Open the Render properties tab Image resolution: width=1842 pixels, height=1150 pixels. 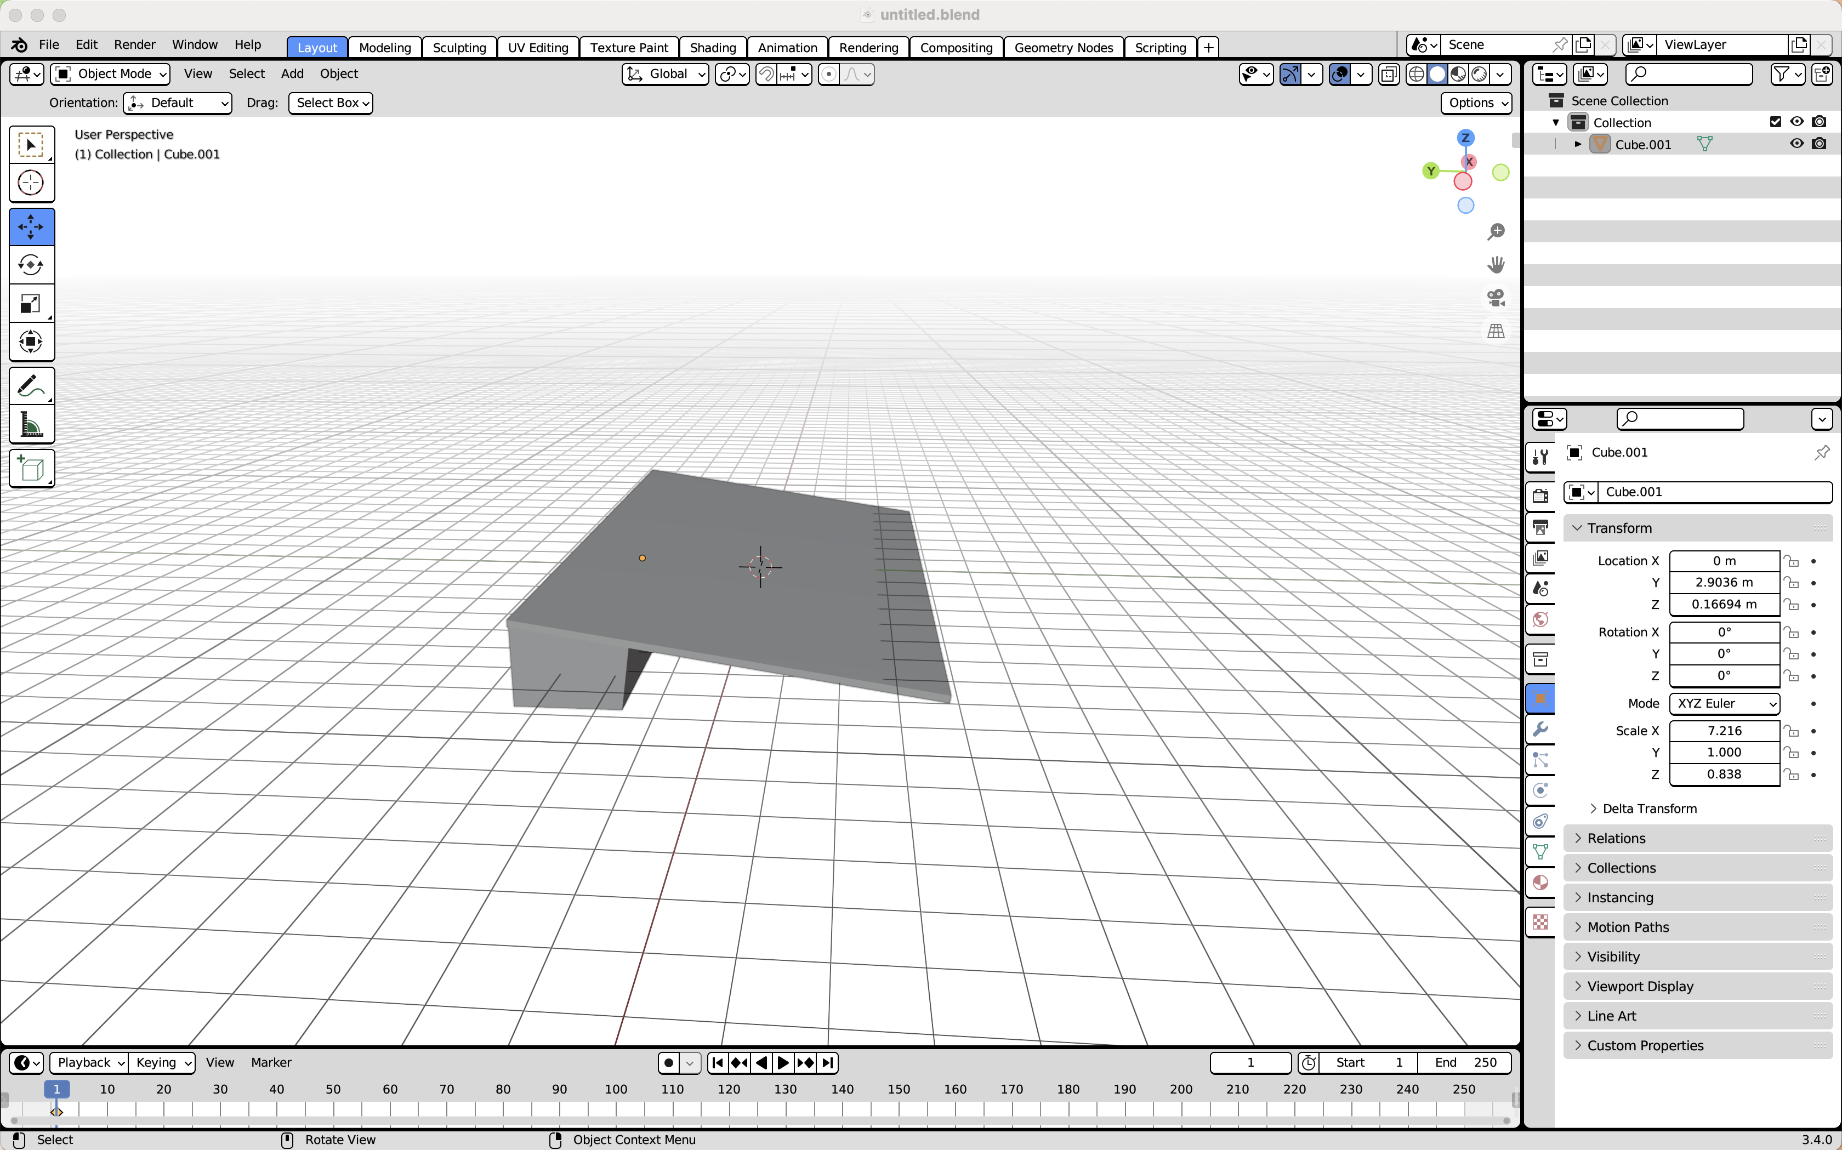(x=1540, y=496)
